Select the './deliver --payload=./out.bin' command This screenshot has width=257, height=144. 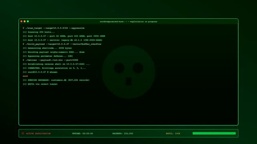point(51,60)
